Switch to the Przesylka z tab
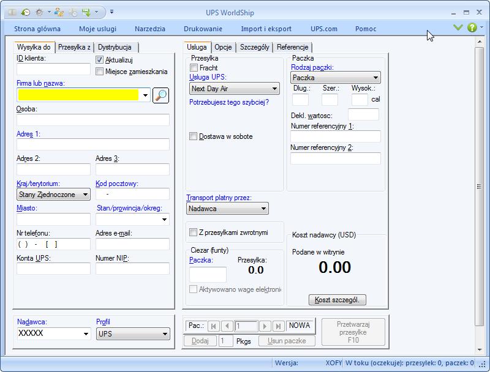490x372 pixels. (74, 47)
